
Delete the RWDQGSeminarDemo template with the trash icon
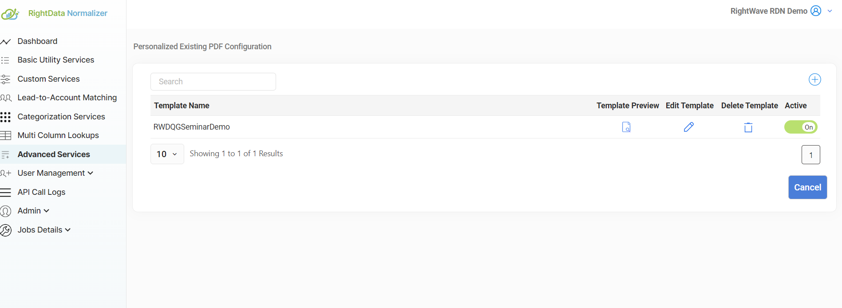pos(748,127)
